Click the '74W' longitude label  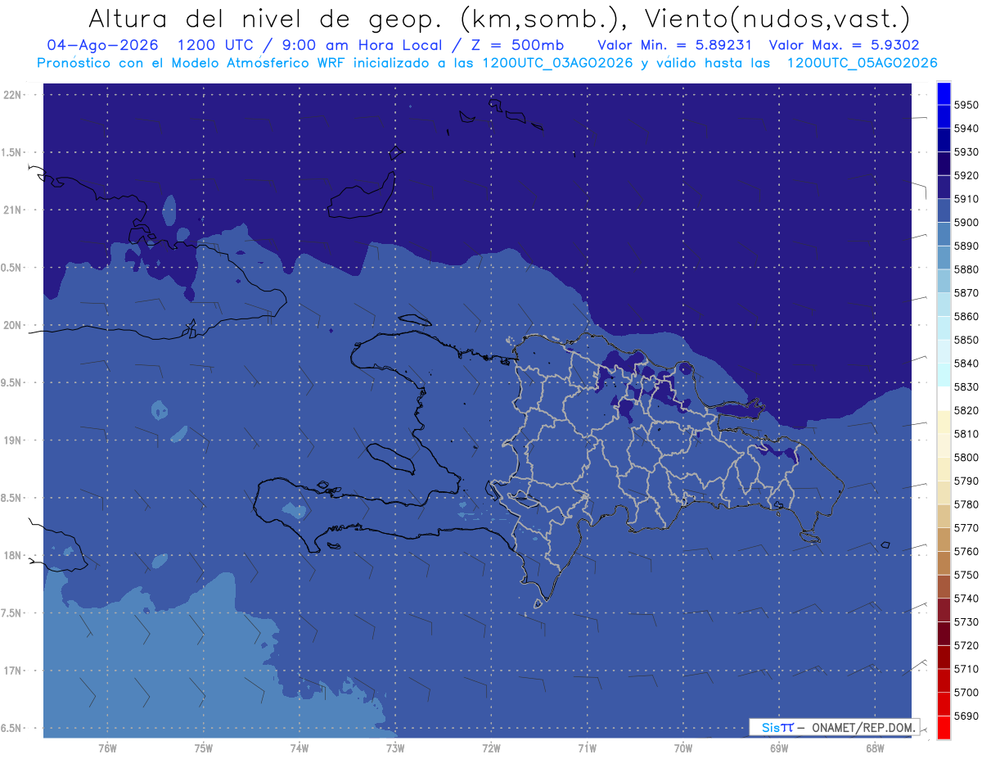point(300,748)
